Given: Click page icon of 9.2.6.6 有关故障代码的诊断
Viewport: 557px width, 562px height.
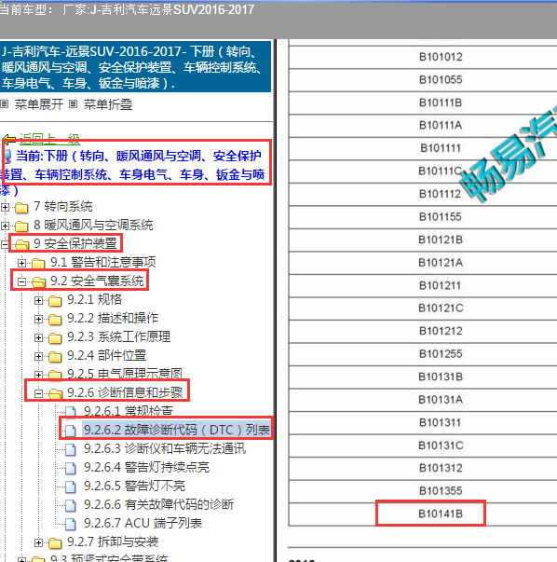Looking at the screenshot, I should 71,505.
